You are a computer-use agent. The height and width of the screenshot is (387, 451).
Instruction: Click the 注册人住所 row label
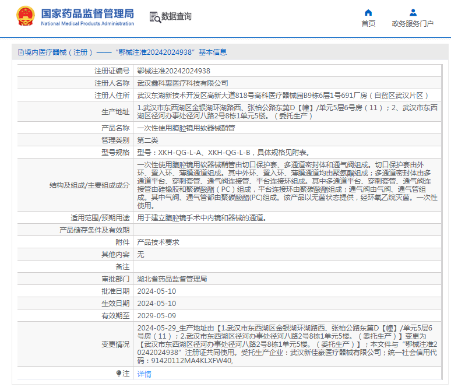[x=112, y=95]
